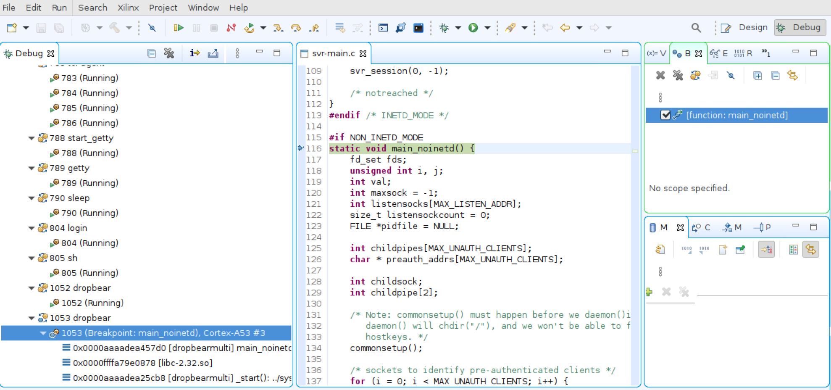Click the Restart debug icon
Image resolution: width=831 pixels, height=390 pixels.
tap(250, 28)
